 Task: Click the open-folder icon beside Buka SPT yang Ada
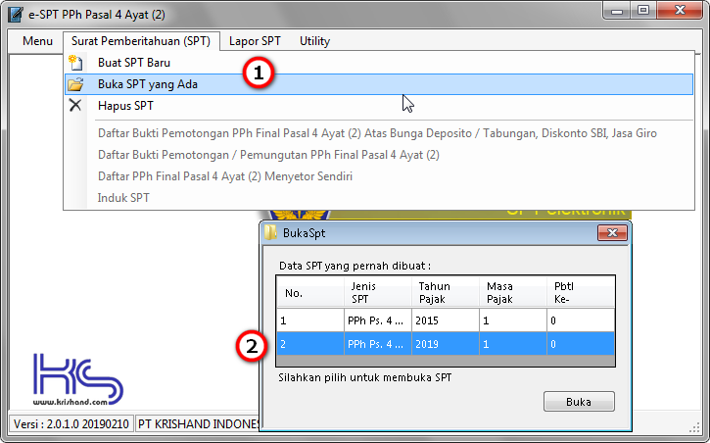point(75,84)
